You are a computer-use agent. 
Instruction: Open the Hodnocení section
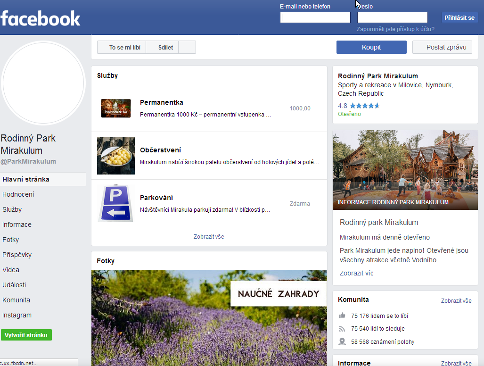18,195
